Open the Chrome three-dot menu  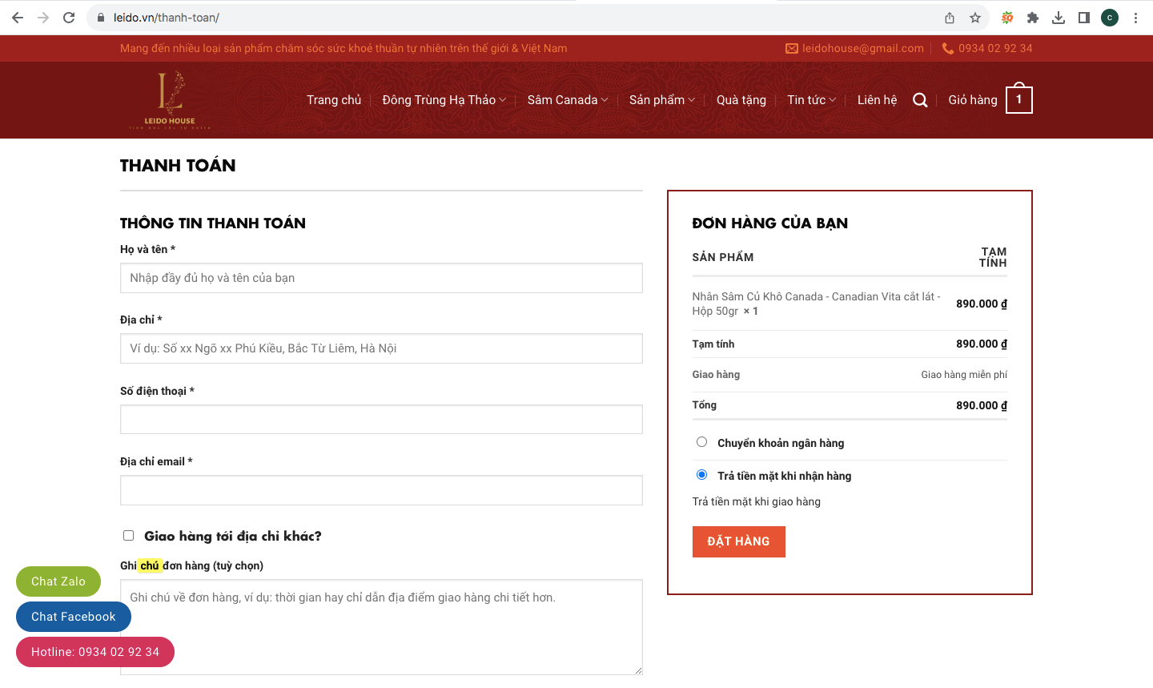pos(1135,18)
